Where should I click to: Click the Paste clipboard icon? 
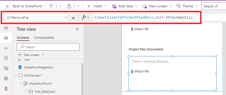69,6
